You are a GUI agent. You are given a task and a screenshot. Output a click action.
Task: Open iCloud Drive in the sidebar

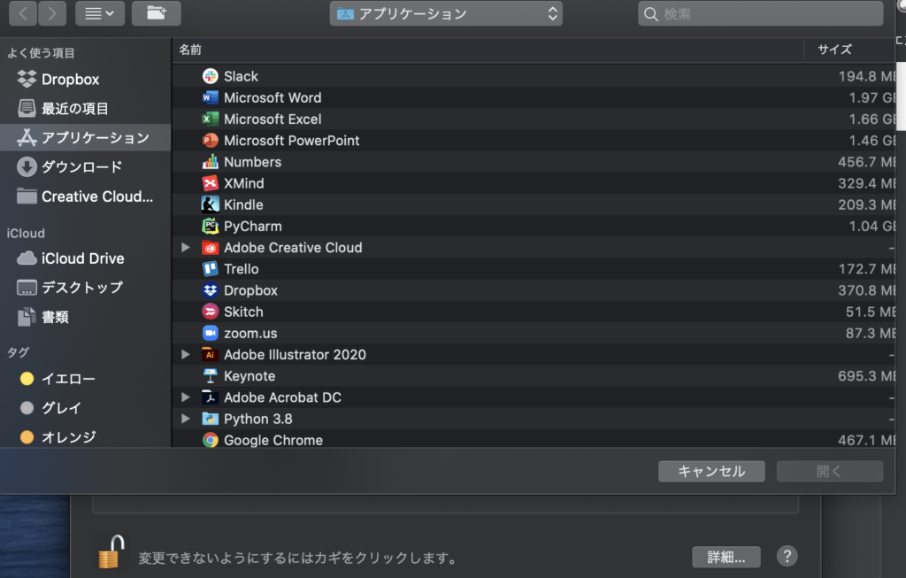click(86, 258)
